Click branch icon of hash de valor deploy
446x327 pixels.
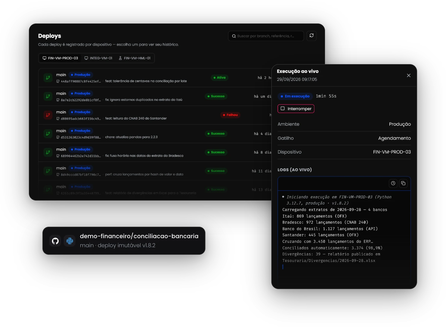click(x=48, y=171)
